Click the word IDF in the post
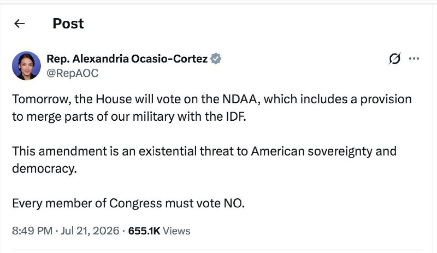437x253 pixels. (x=236, y=116)
